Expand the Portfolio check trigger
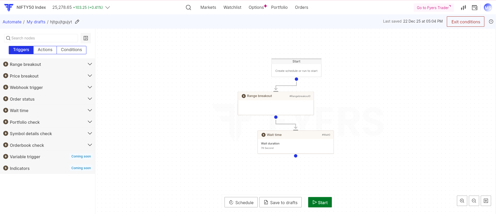The width and height of the screenshot is (496, 214). pyautogui.click(x=90, y=122)
